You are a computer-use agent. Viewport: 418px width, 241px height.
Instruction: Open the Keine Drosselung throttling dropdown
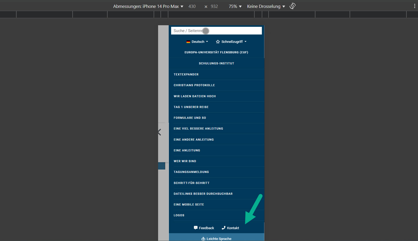click(266, 6)
